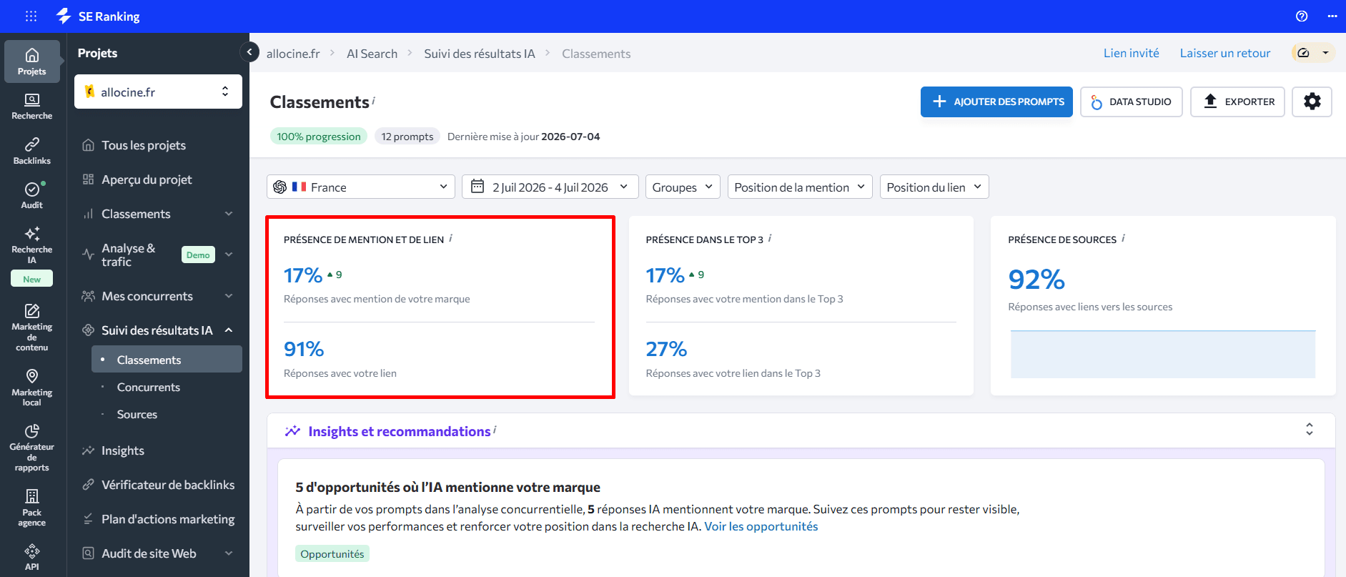1346x577 pixels.
Task: Follow Voir les opportunités link
Action: click(x=761, y=526)
